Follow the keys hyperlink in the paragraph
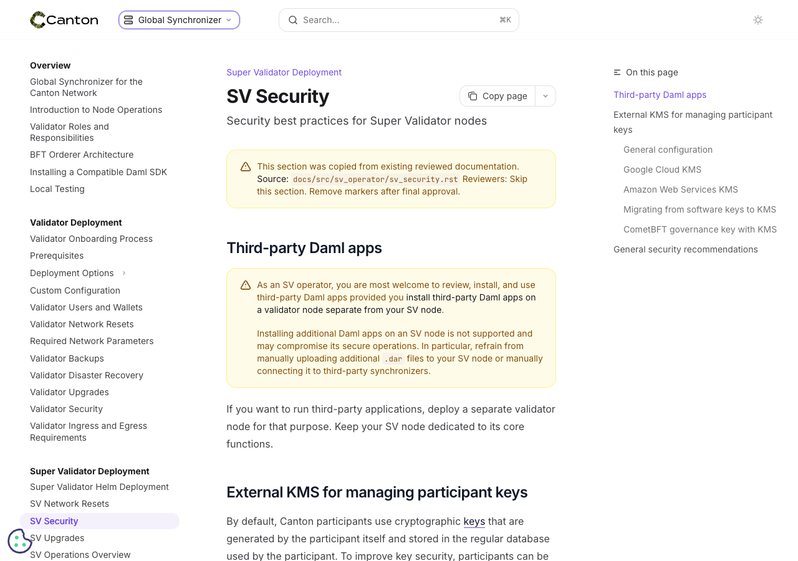 click(x=474, y=521)
